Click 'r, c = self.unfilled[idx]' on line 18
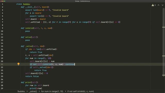This screenshot has height=93, width=165. 39,55
